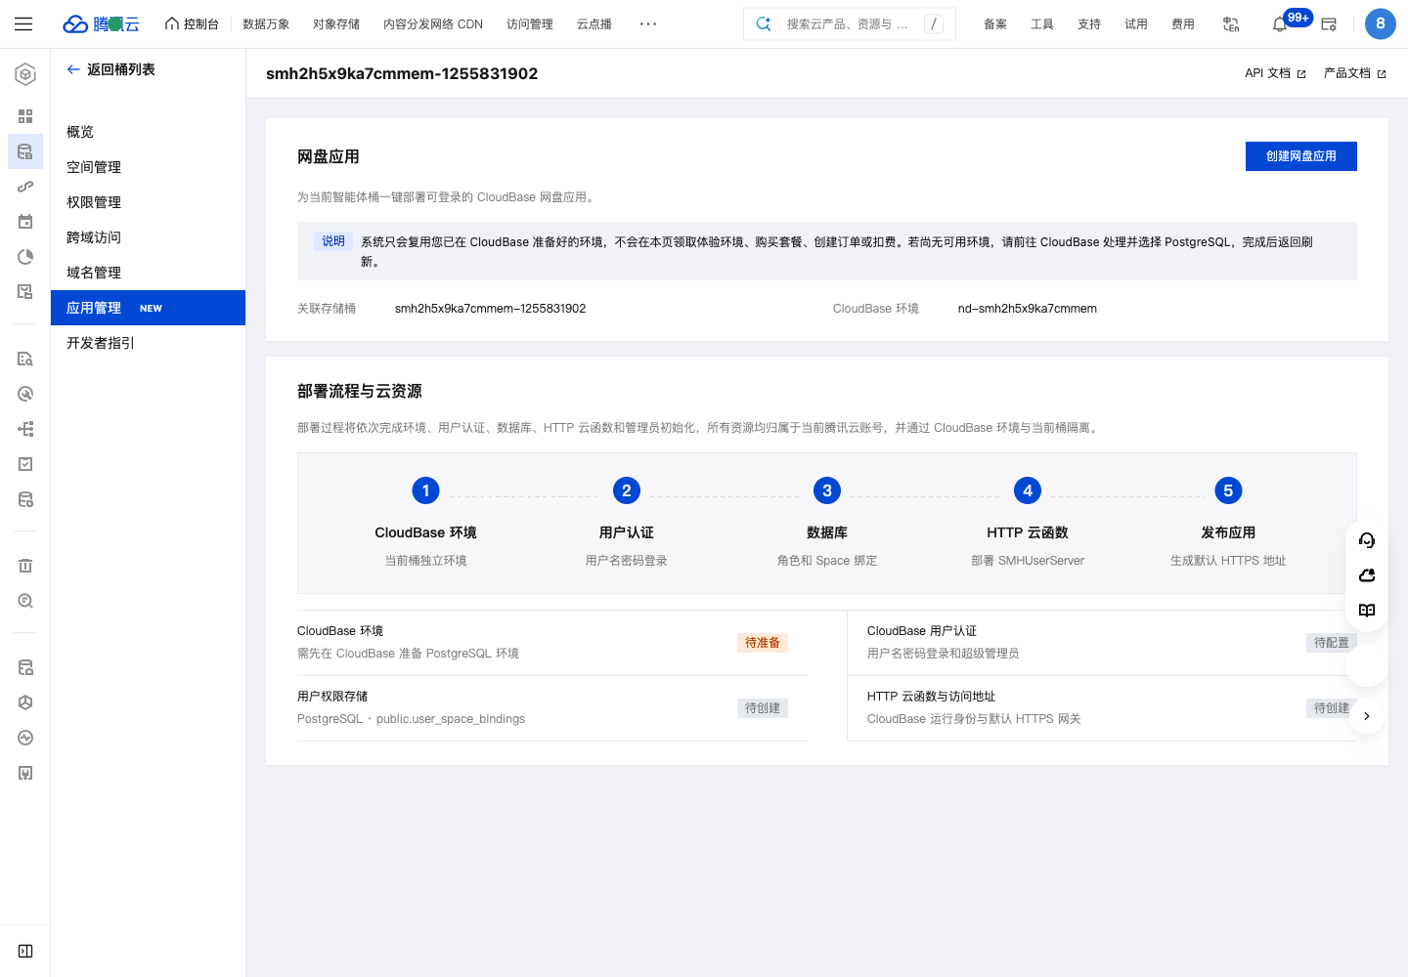The height and width of the screenshot is (977, 1408).
Task: Select 跨域访问 in the side menu
Action: point(149,237)
